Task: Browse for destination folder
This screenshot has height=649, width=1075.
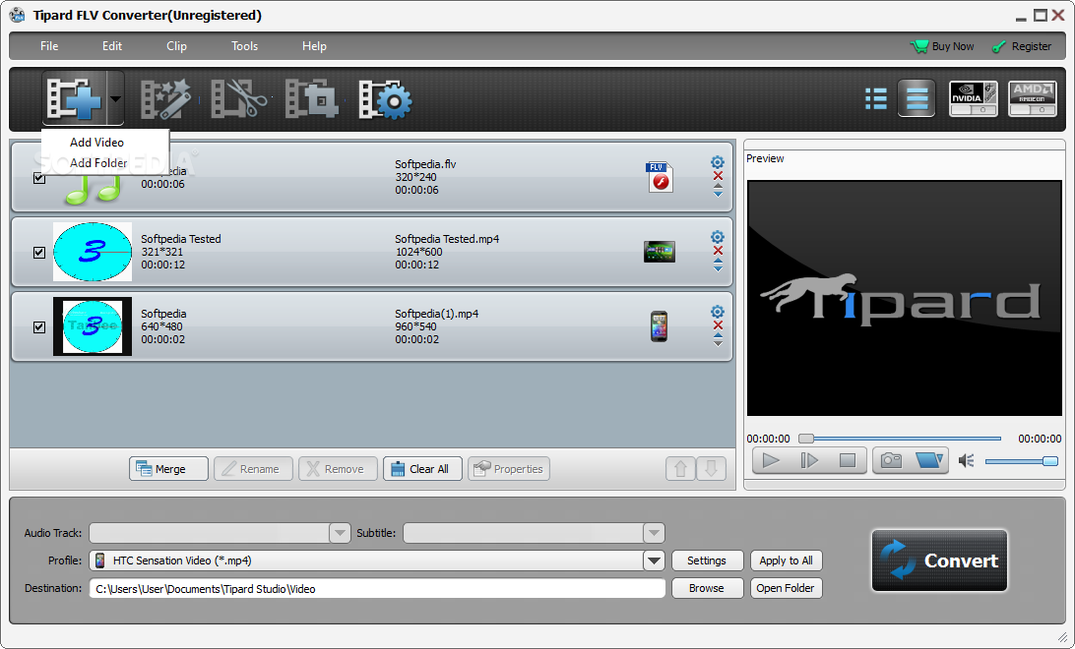Action: pyautogui.click(x=707, y=588)
